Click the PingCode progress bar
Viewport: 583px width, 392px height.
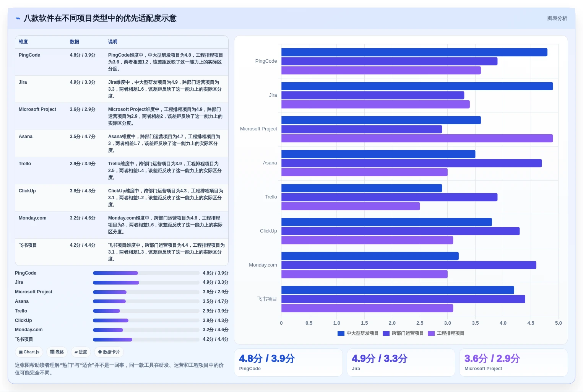coord(146,273)
